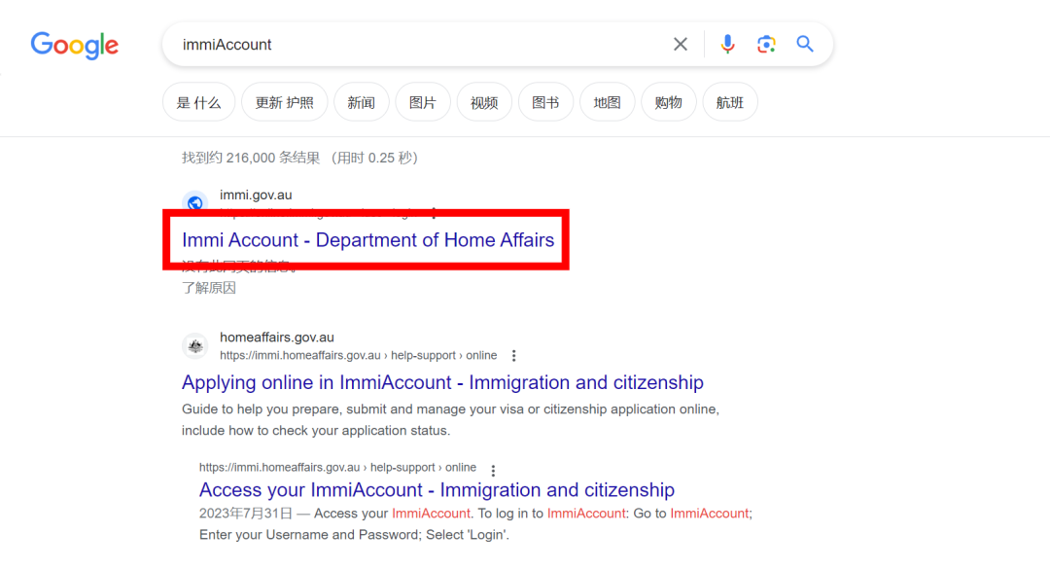
Task: Click the homeaffairs.gov.au crest favicon
Action: point(194,346)
